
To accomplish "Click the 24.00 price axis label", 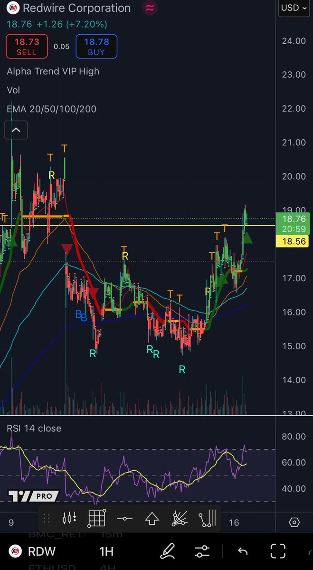I will tap(294, 41).
